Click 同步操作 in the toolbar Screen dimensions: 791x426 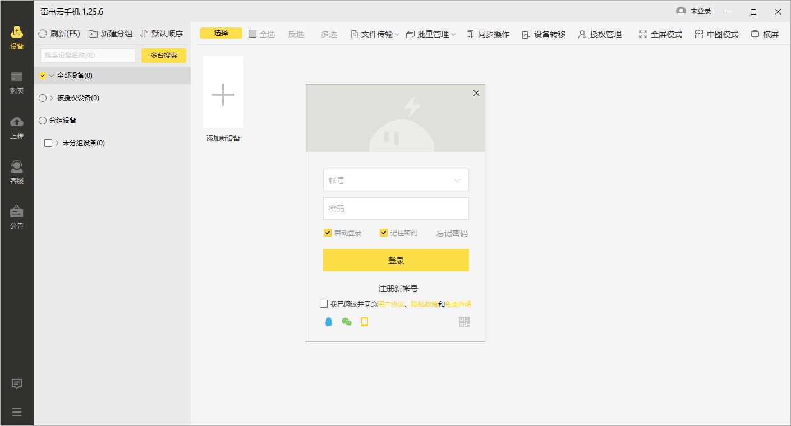(x=488, y=34)
